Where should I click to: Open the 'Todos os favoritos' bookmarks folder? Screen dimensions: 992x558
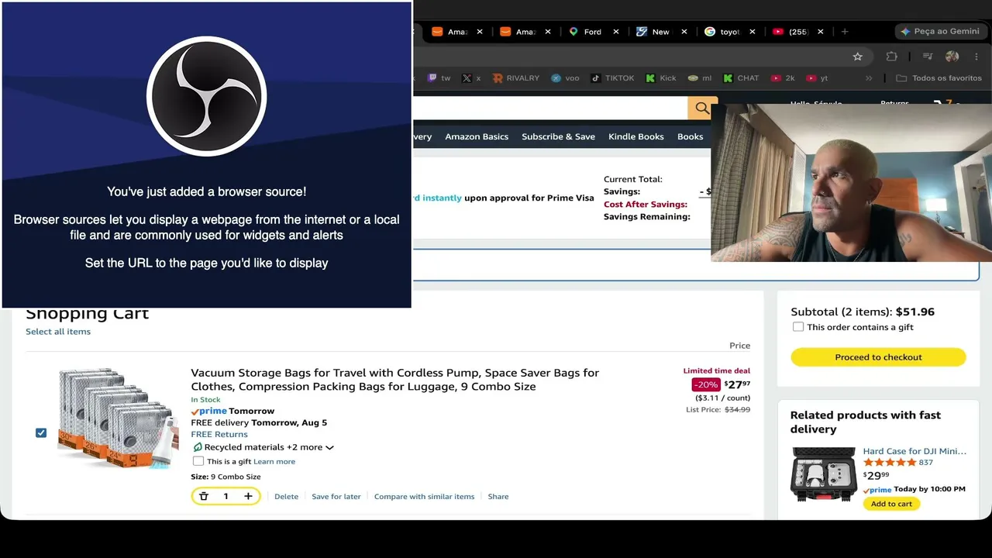[x=939, y=78]
